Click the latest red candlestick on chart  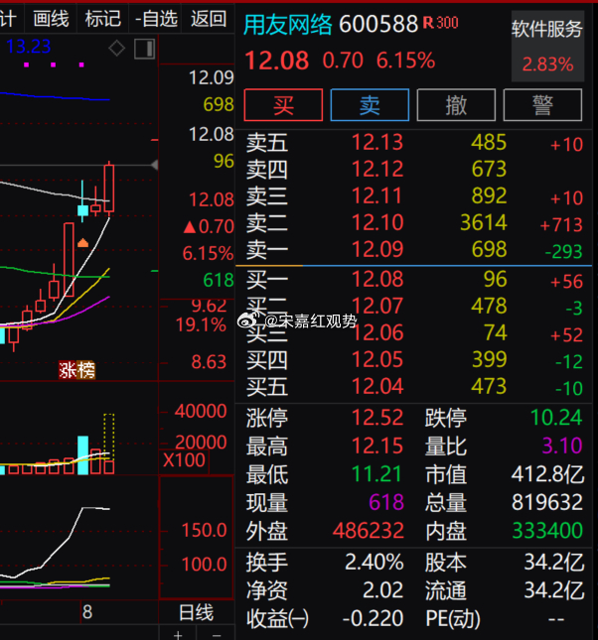108,189
